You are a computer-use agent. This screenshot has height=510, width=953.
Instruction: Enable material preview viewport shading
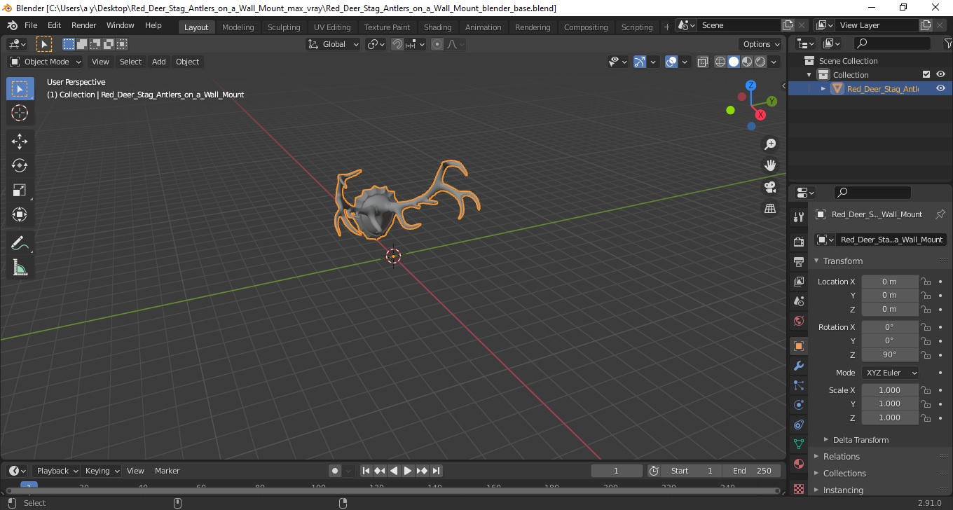tap(747, 62)
